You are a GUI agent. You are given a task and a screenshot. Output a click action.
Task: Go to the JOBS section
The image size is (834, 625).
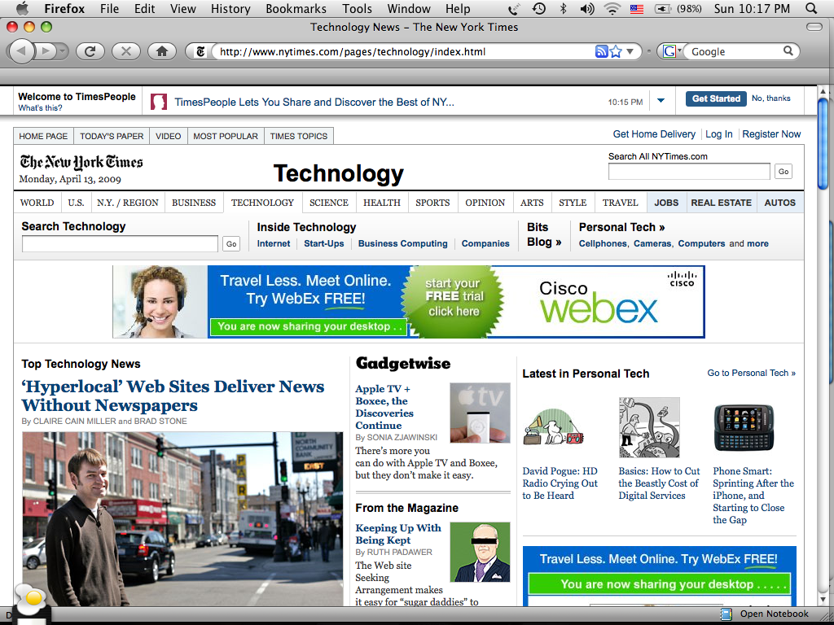[x=666, y=203]
